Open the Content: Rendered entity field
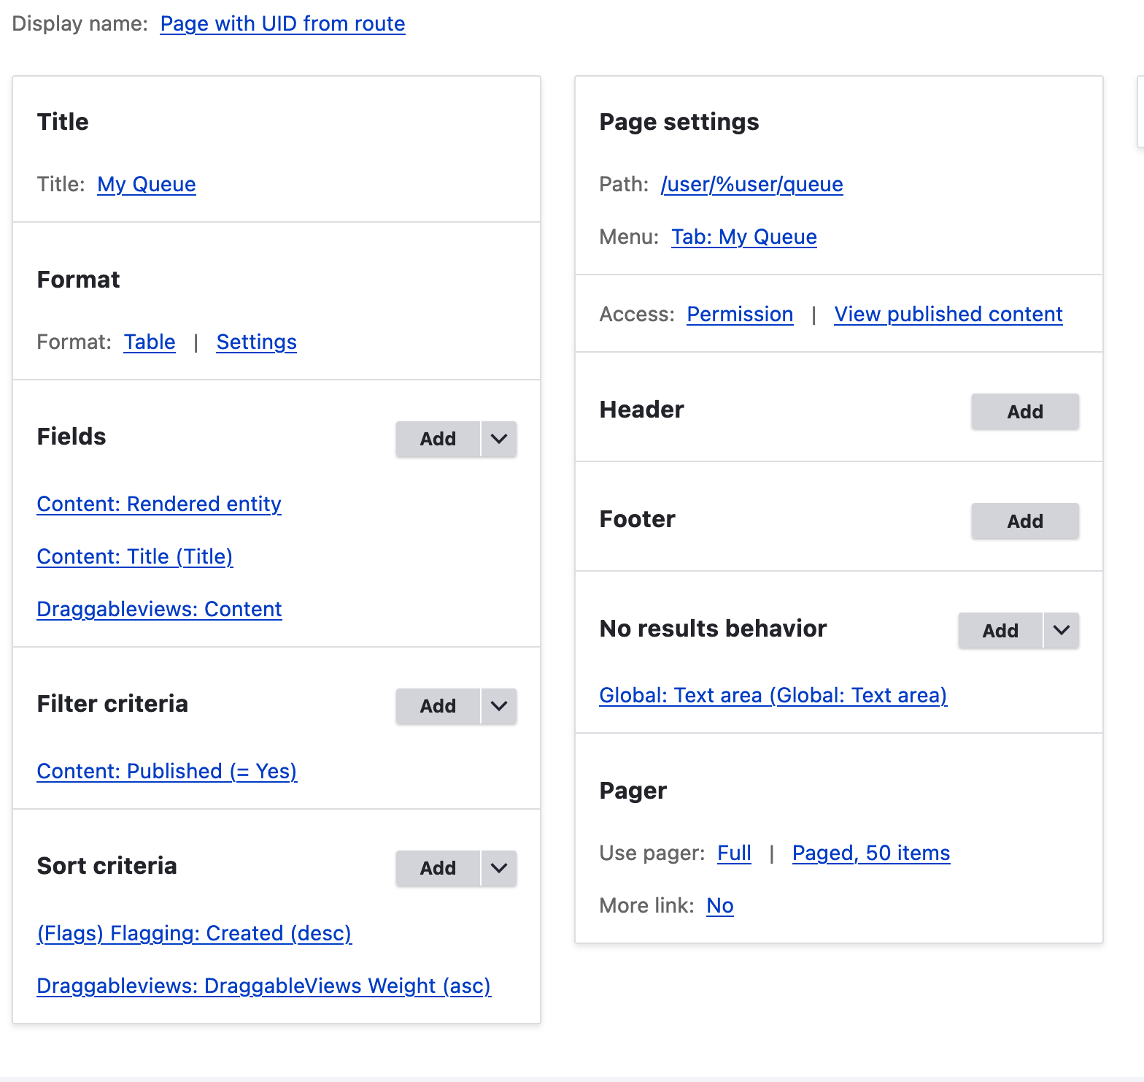Screen dimensions: 1144x1082 158,504
